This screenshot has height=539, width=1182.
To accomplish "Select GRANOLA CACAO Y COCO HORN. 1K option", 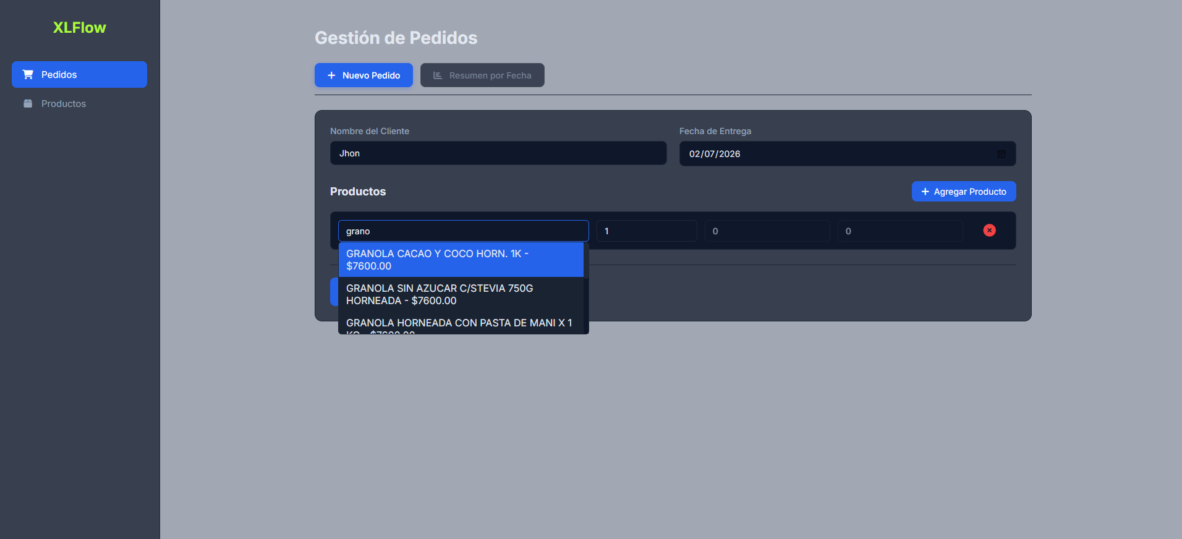I will pyautogui.click(x=461, y=260).
